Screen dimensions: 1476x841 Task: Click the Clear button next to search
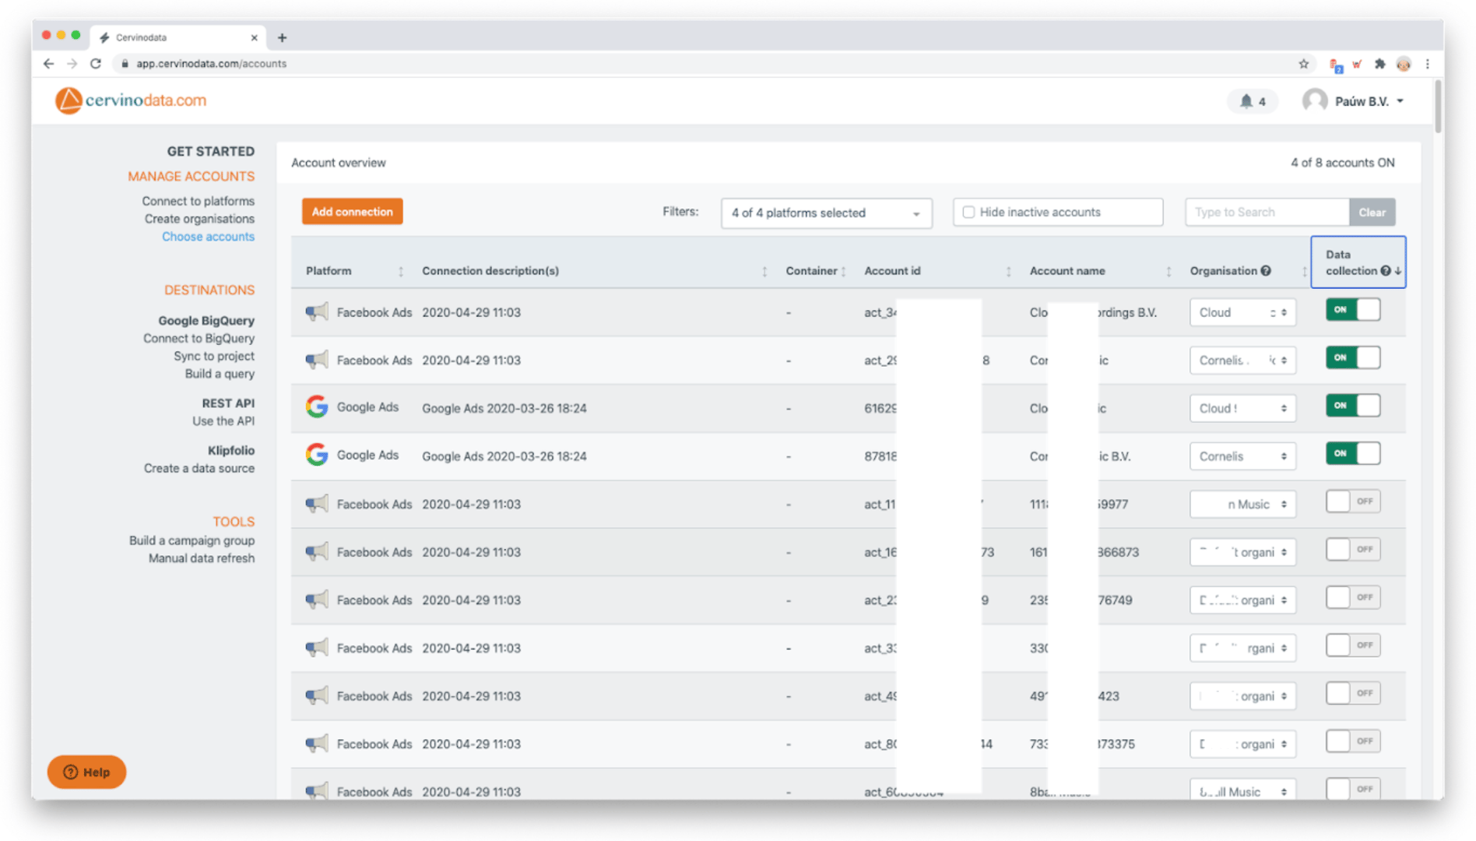[x=1372, y=212]
